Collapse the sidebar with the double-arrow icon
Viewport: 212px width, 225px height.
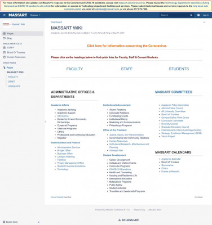[x=38, y=222]
